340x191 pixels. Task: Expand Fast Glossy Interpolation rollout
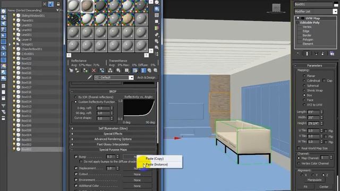pyautogui.click(x=113, y=144)
